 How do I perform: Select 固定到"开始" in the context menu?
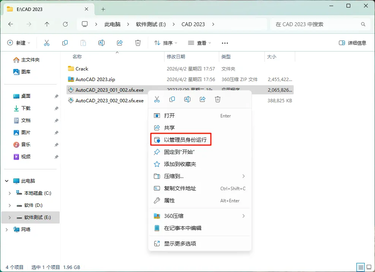tap(200, 152)
